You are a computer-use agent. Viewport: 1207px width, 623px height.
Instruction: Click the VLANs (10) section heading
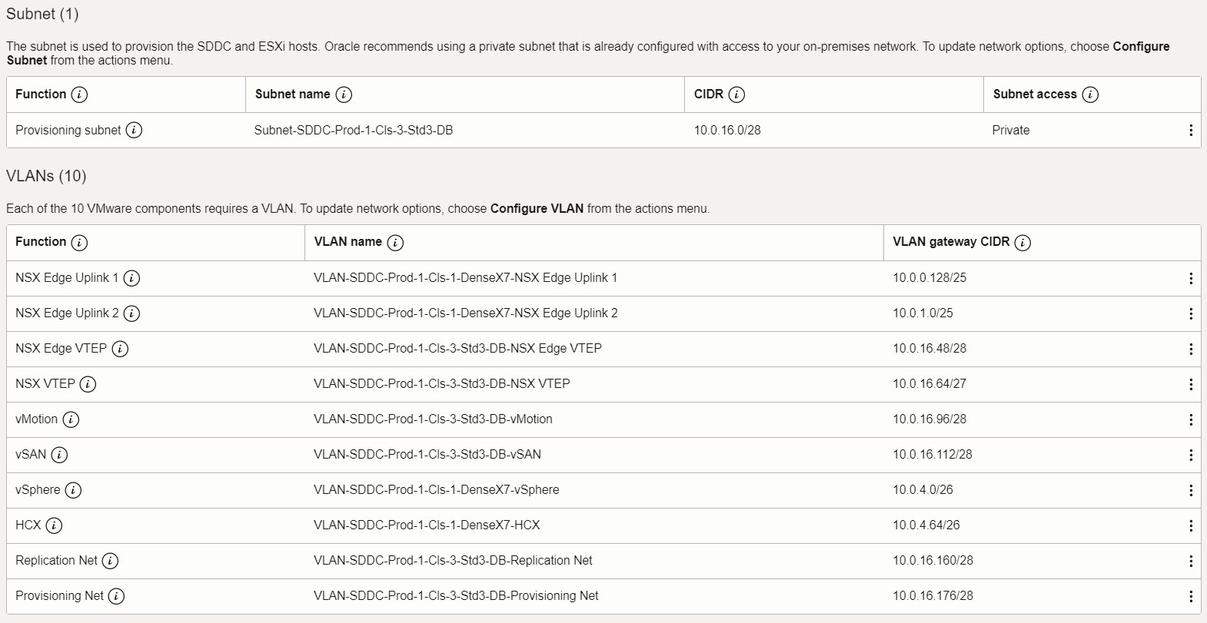coord(46,176)
